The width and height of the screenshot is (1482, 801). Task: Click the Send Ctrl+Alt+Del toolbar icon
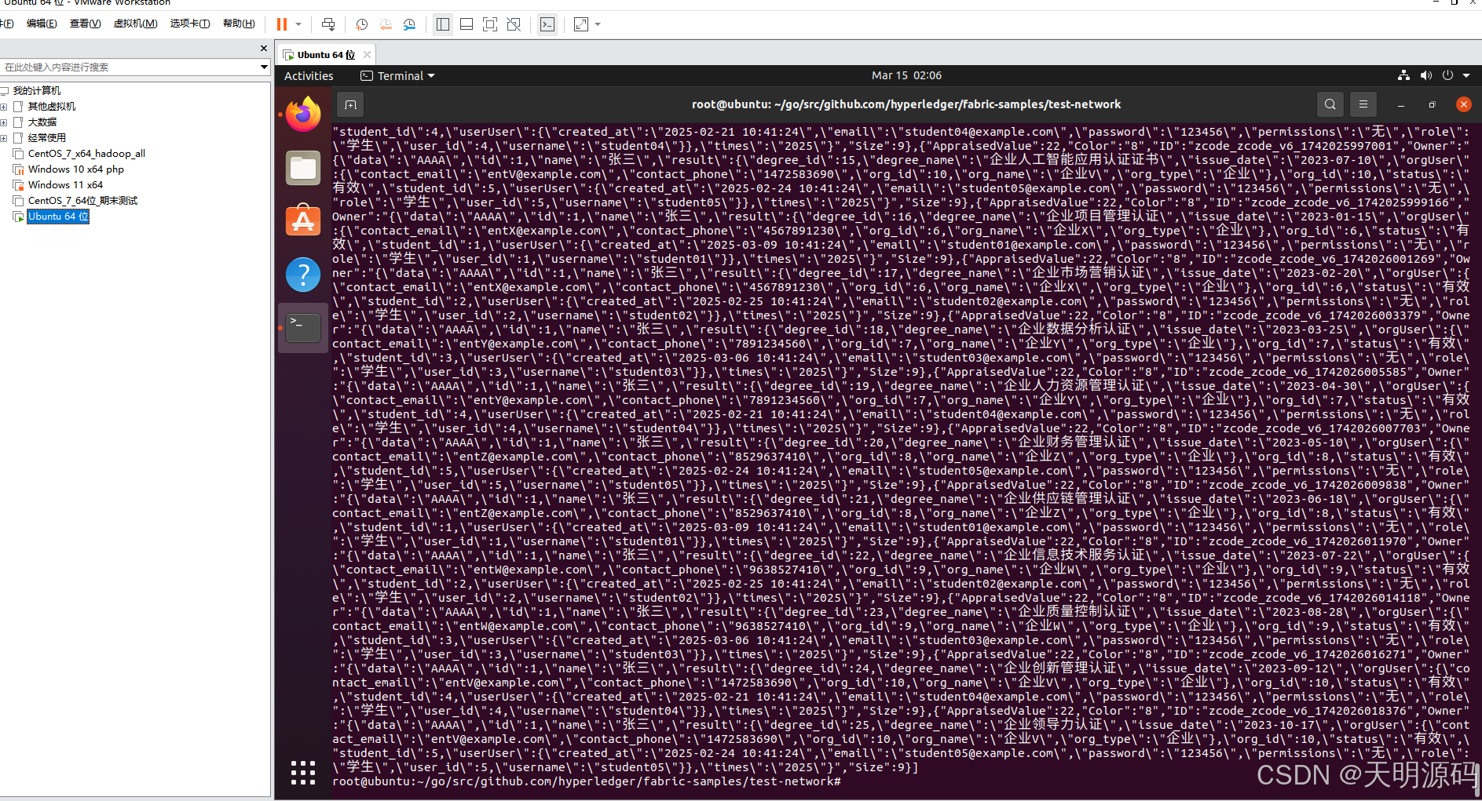point(328,24)
